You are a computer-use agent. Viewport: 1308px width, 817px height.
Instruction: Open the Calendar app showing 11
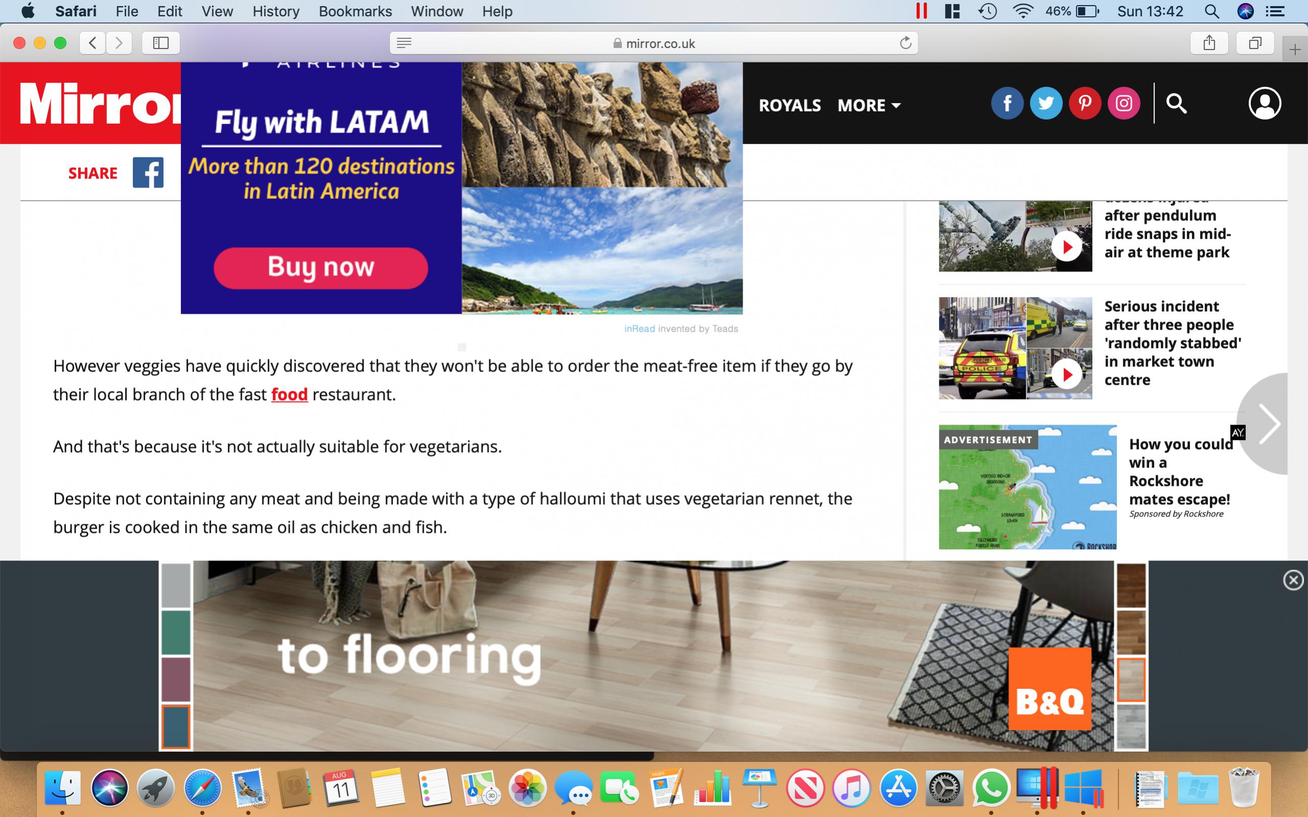point(340,788)
